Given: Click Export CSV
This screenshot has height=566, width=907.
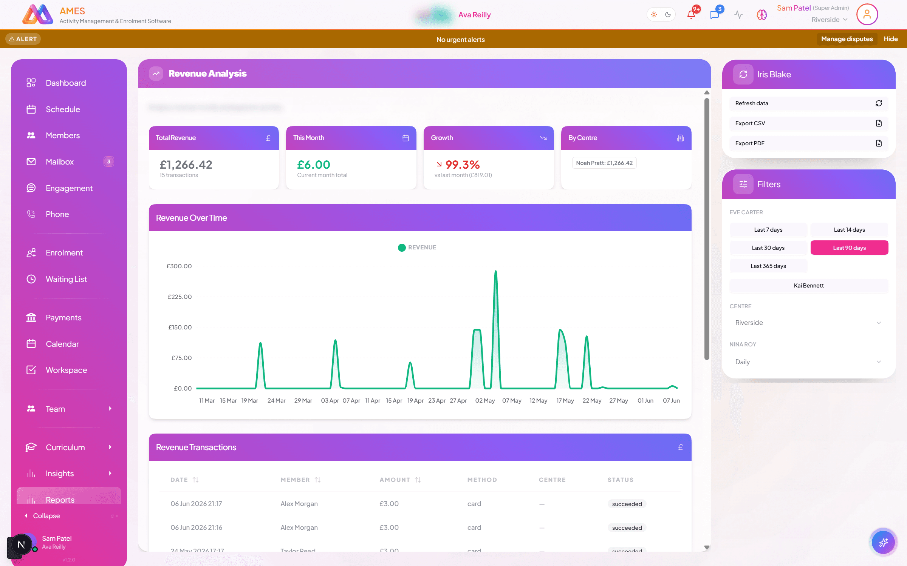Looking at the screenshot, I should (x=808, y=123).
